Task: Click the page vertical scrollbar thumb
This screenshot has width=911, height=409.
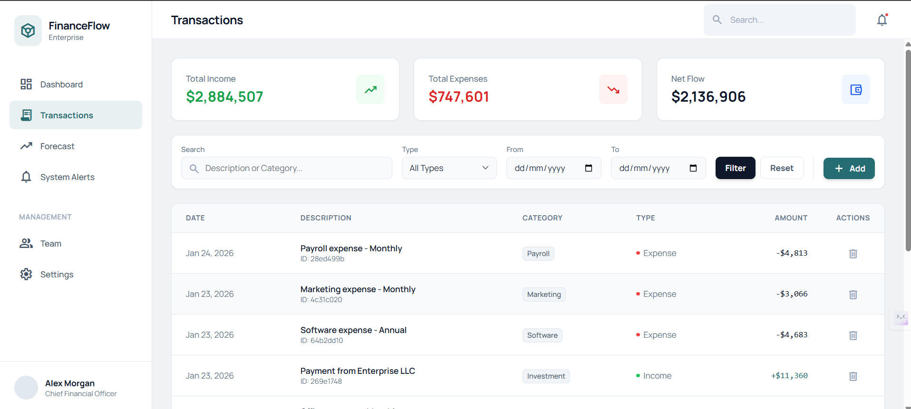Action: [908, 150]
